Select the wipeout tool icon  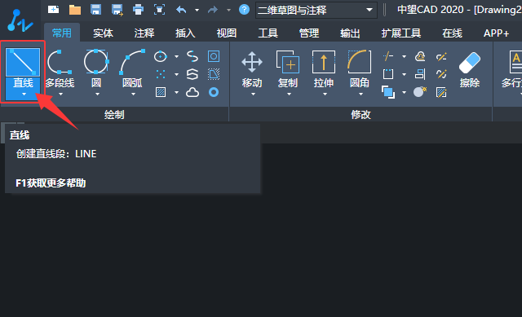coord(214,74)
